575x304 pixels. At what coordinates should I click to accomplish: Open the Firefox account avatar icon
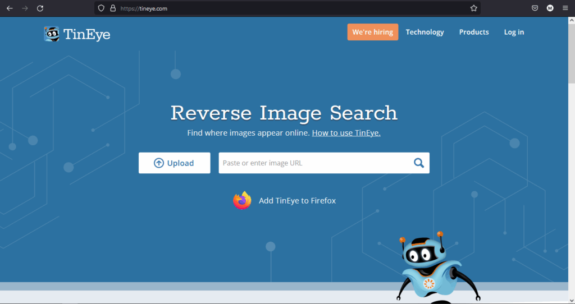(550, 8)
